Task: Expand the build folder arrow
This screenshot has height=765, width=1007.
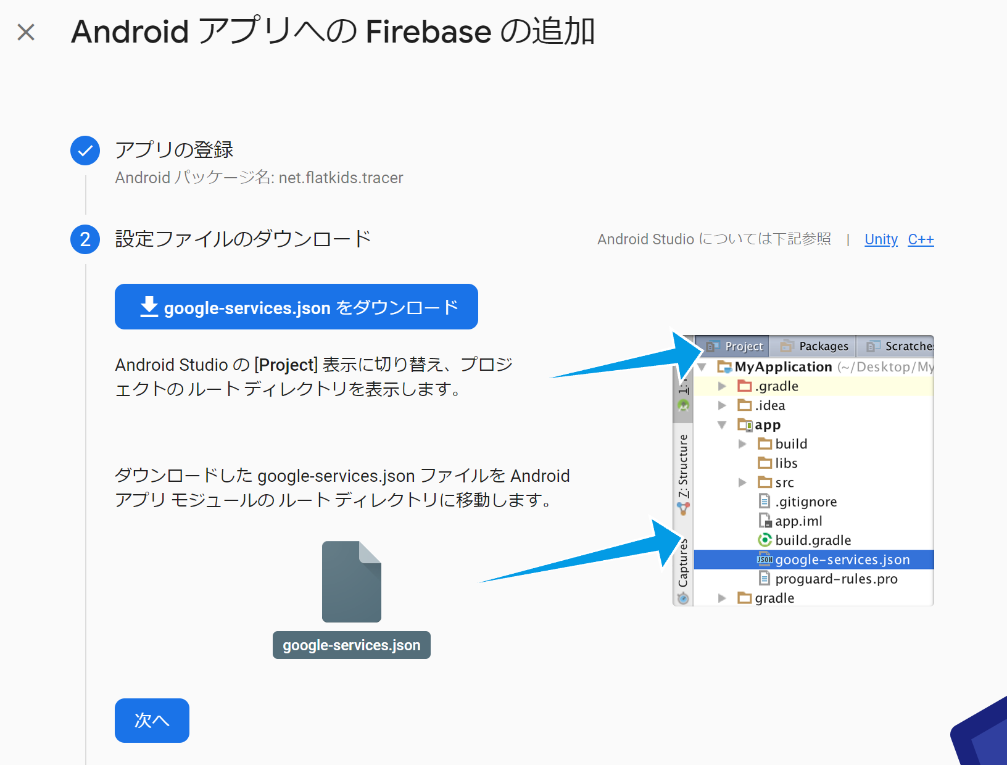Action: click(x=742, y=444)
